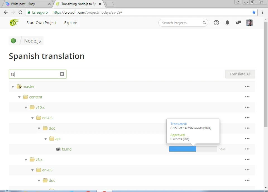Close the Write post - Busy tab
268x192 pixels.
click(49, 4)
